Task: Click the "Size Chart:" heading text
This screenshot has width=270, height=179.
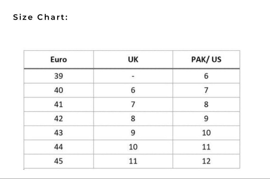Action: (41, 17)
